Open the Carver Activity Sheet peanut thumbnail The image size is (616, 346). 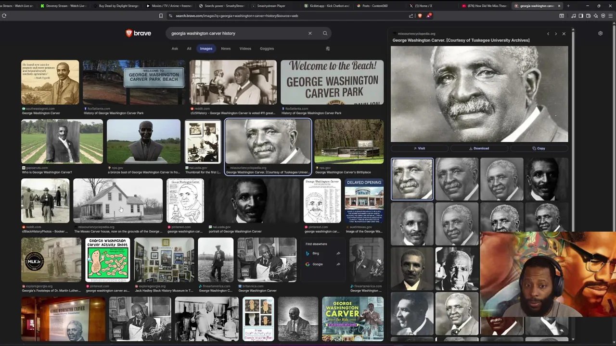[107, 260]
